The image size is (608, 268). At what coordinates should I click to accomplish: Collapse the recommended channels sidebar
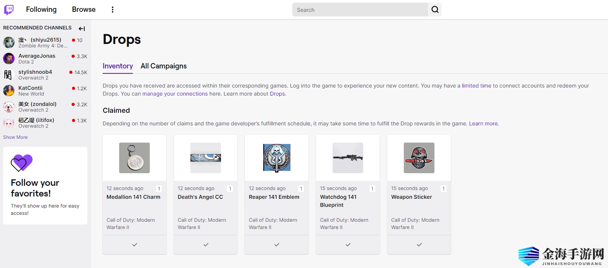(x=82, y=28)
